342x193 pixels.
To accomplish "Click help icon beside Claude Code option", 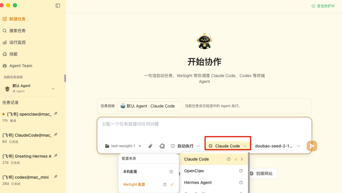I will [x=229, y=159].
